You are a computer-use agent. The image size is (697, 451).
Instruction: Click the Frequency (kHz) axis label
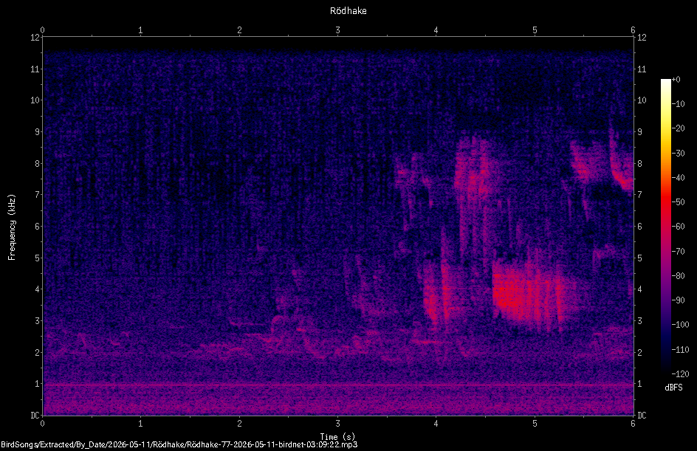tap(12, 227)
